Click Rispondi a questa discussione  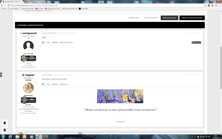(x=192, y=18)
